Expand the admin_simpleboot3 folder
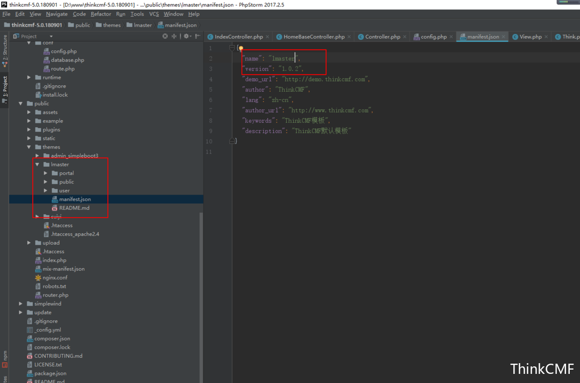Screen dimensions: 580x383 tap(37, 156)
